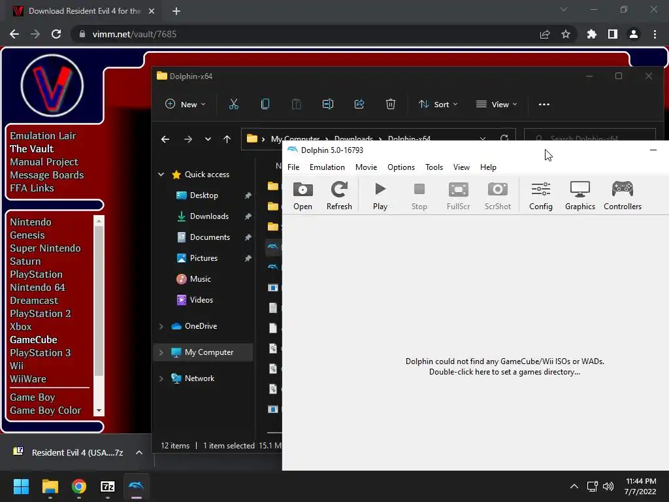Open the Emulation menu in Dolphin

(x=327, y=167)
